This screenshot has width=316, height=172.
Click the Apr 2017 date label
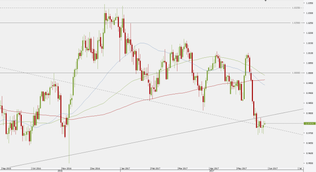(x=214, y=168)
